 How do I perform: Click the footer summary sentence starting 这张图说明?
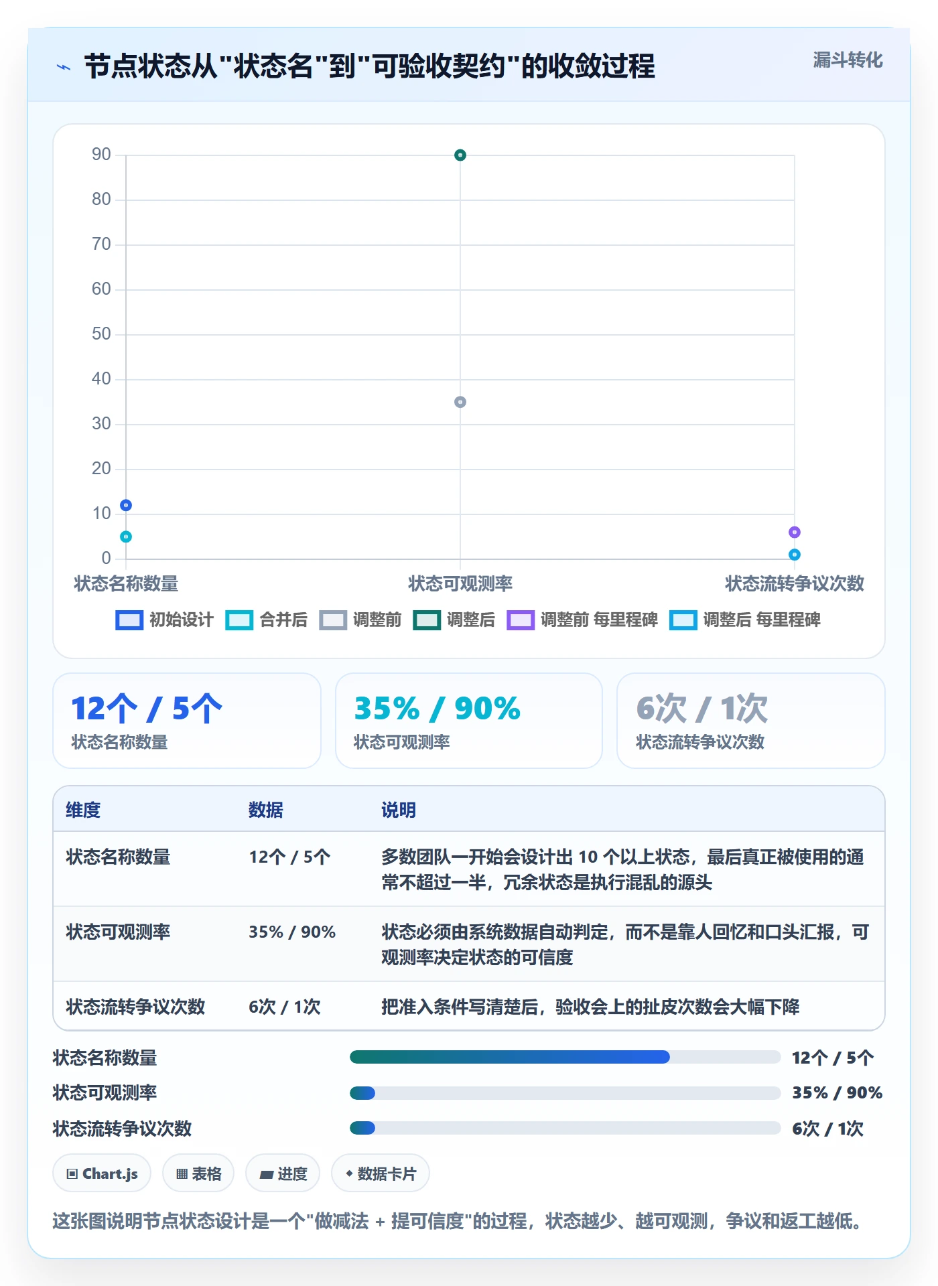[x=457, y=1221]
